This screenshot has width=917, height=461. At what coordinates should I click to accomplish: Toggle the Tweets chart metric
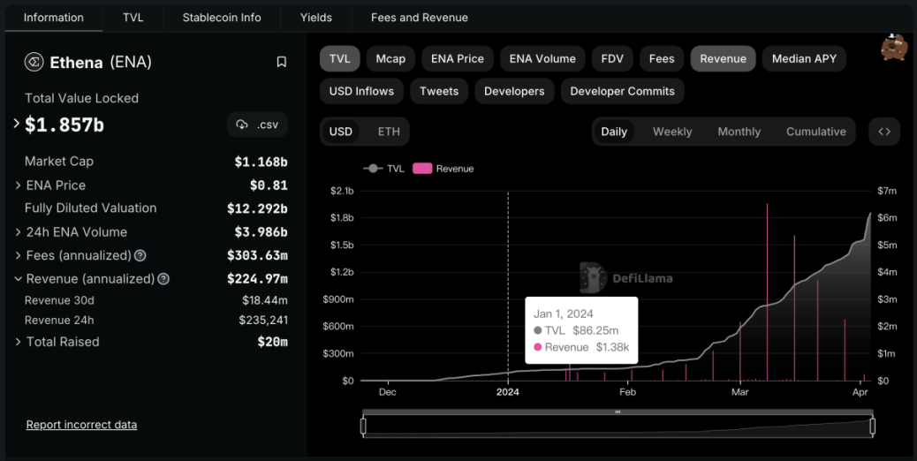[x=438, y=91]
